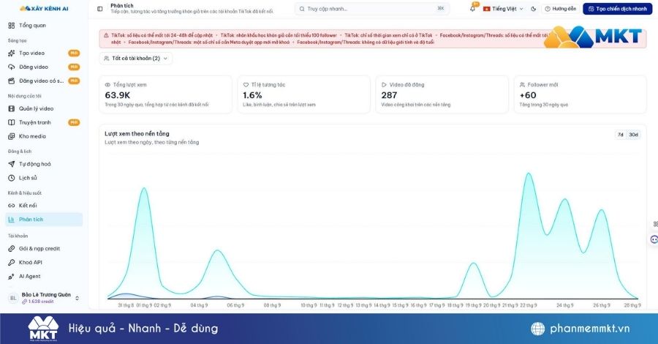Viewport: 658px width, 344px height.
Task: Open the Tiếng Việt language dropdown
Action: (503, 9)
